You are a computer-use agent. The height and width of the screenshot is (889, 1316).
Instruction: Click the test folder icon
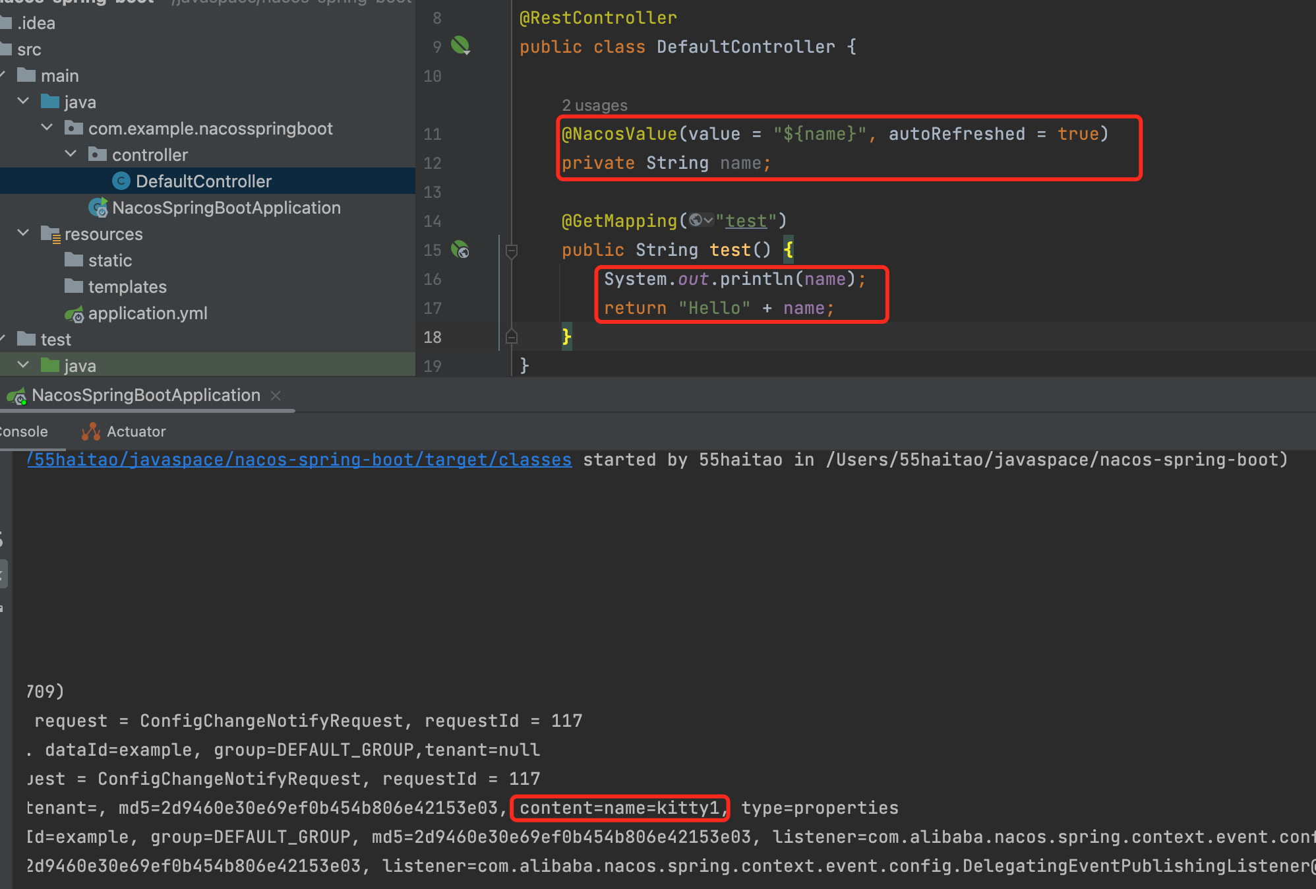tap(26, 339)
